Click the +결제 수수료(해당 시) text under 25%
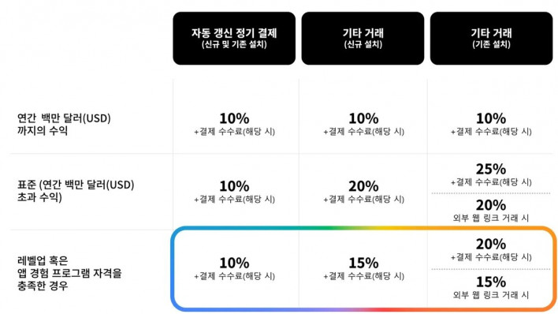This screenshot has height=314, width=558. click(491, 182)
